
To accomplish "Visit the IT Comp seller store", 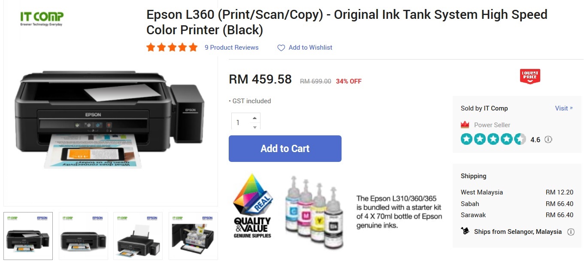I will click(563, 108).
